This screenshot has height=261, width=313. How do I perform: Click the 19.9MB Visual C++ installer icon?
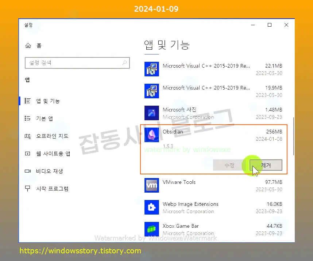click(152, 91)
